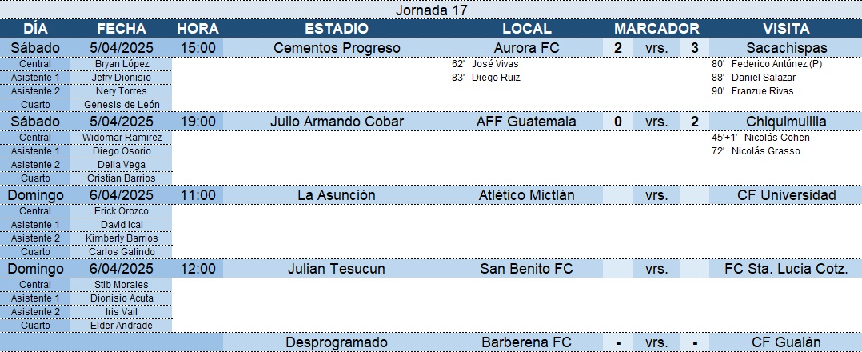Viewport: 862px width, 352px height.
Task: Click the Sacachispas visiting team cell
Action: (x=785, y=48)
